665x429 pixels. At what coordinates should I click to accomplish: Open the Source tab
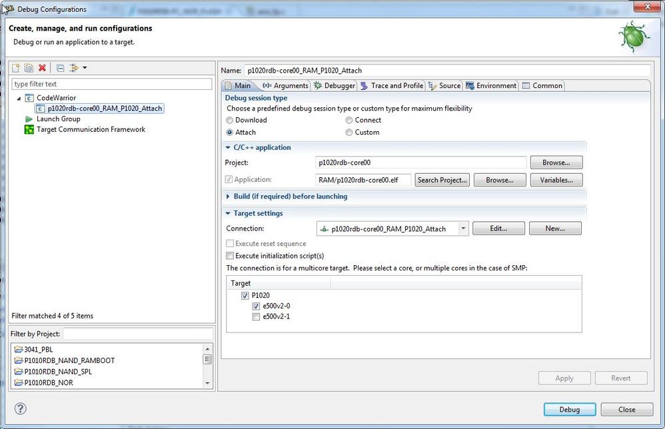(x=444, y=86)
